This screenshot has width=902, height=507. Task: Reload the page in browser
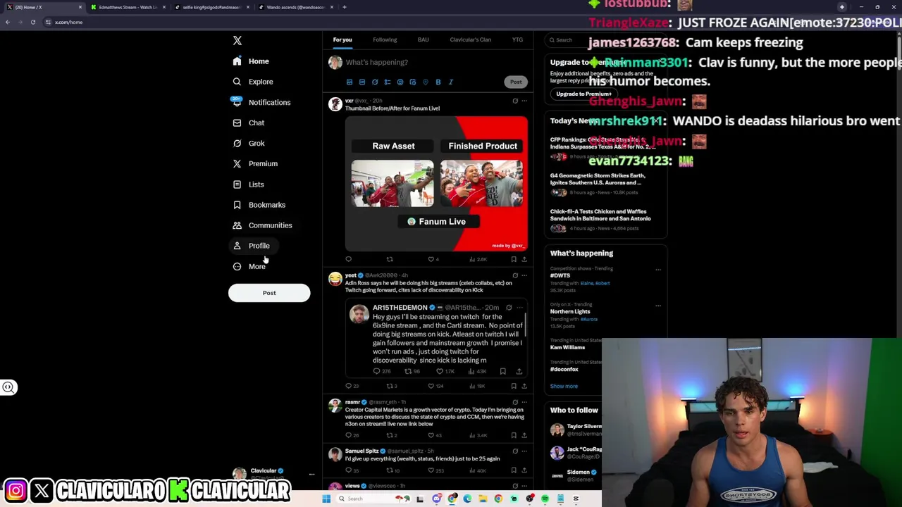(x=32, y=22)
